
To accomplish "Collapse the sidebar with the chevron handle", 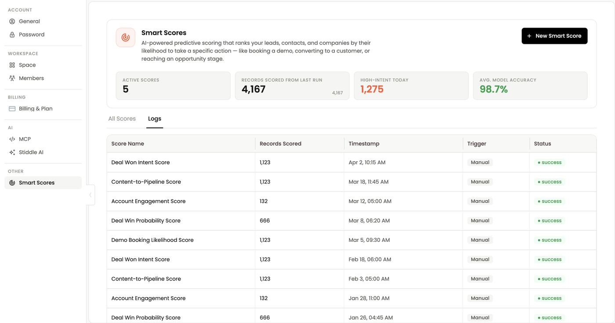I will pos(90,195).
